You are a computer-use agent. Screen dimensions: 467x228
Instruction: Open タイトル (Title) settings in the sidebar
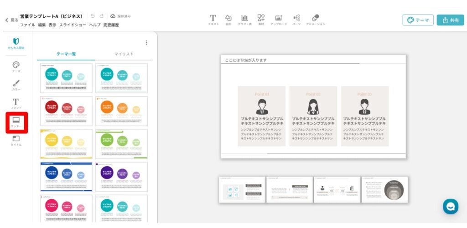click(x=16, y=140)
